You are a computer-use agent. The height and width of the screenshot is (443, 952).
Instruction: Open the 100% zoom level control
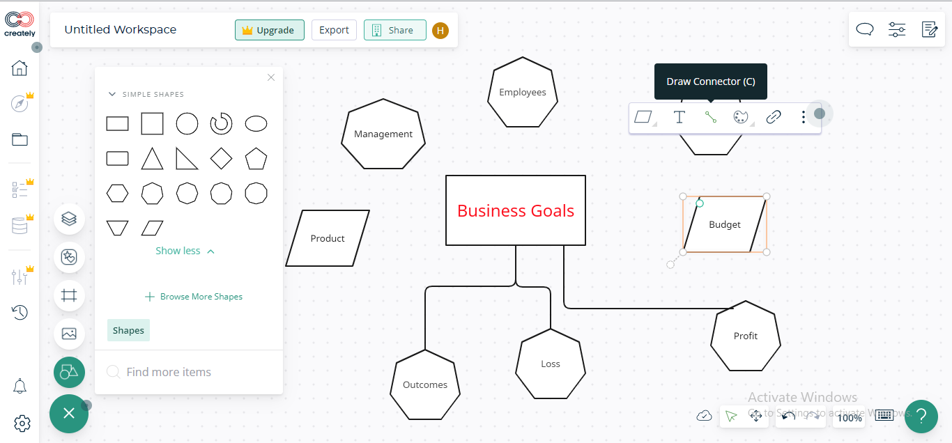tap(850, 418)
